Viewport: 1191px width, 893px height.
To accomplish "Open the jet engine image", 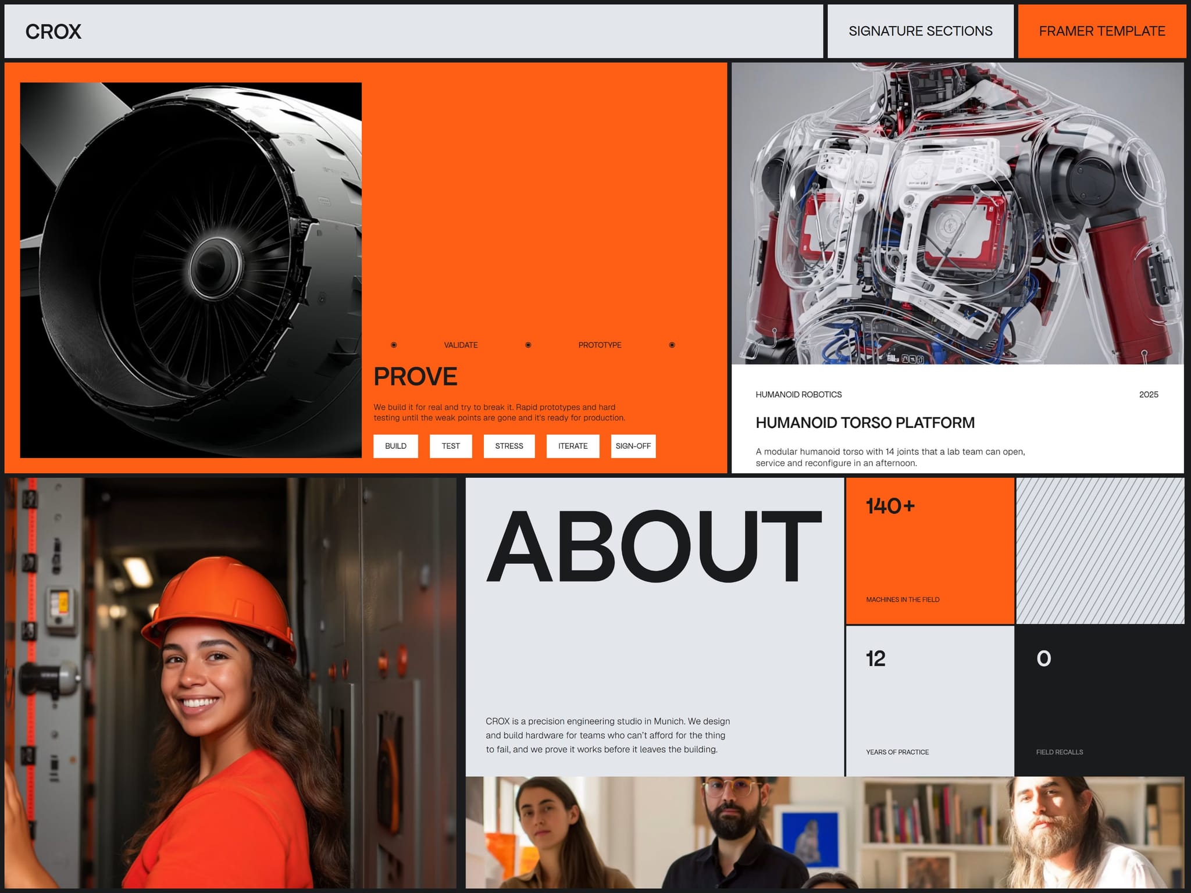I will point(191,270).
